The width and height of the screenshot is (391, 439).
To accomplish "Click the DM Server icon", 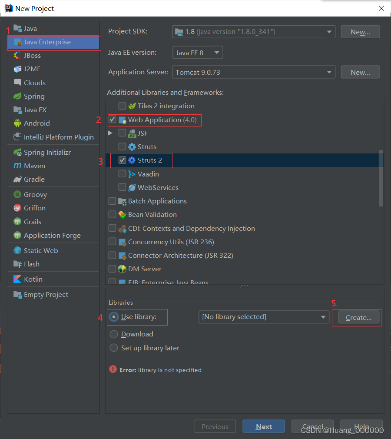I will tap(122, 269).
